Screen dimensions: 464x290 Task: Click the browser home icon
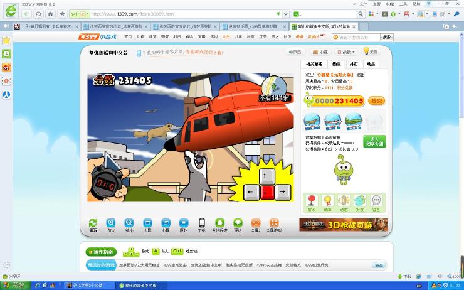click(50, 14)
